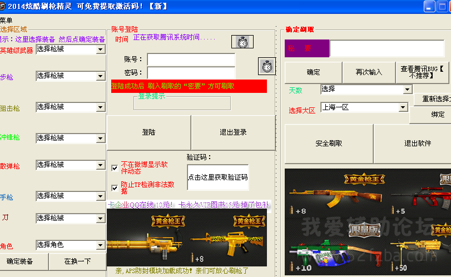This screenshot has height=277, width=451.
Task: Toggle 防止TP检测非法数据 checkbox
Action: click(x=115, y=188)
